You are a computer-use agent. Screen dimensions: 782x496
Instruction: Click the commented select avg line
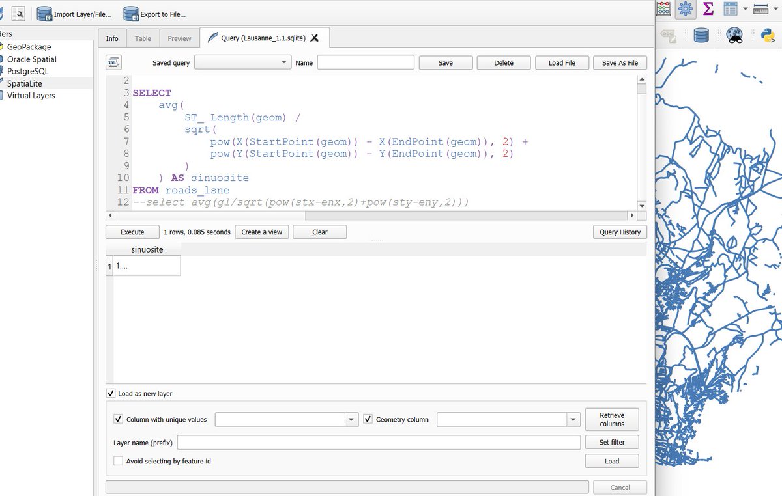pos(300,202)
